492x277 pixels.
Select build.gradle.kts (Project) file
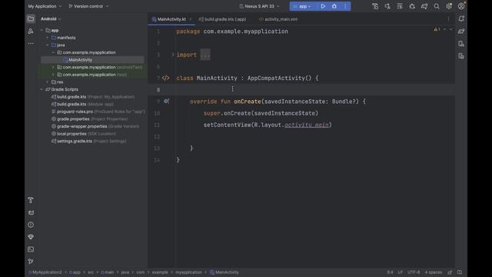[x=93, y=97]
